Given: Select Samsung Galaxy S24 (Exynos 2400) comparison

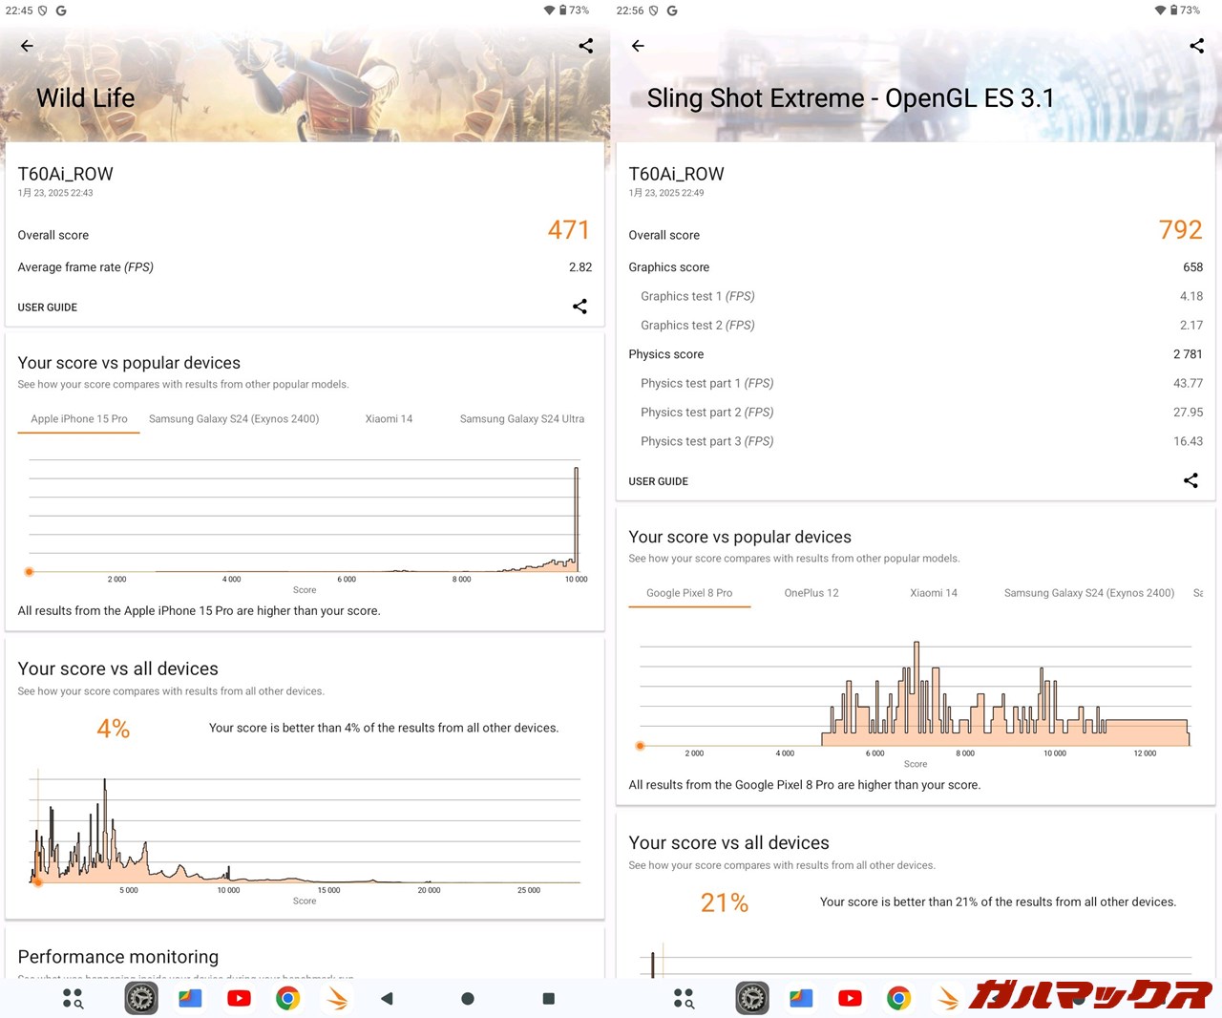Looking at the screenshot, I should tap(234, 418).
